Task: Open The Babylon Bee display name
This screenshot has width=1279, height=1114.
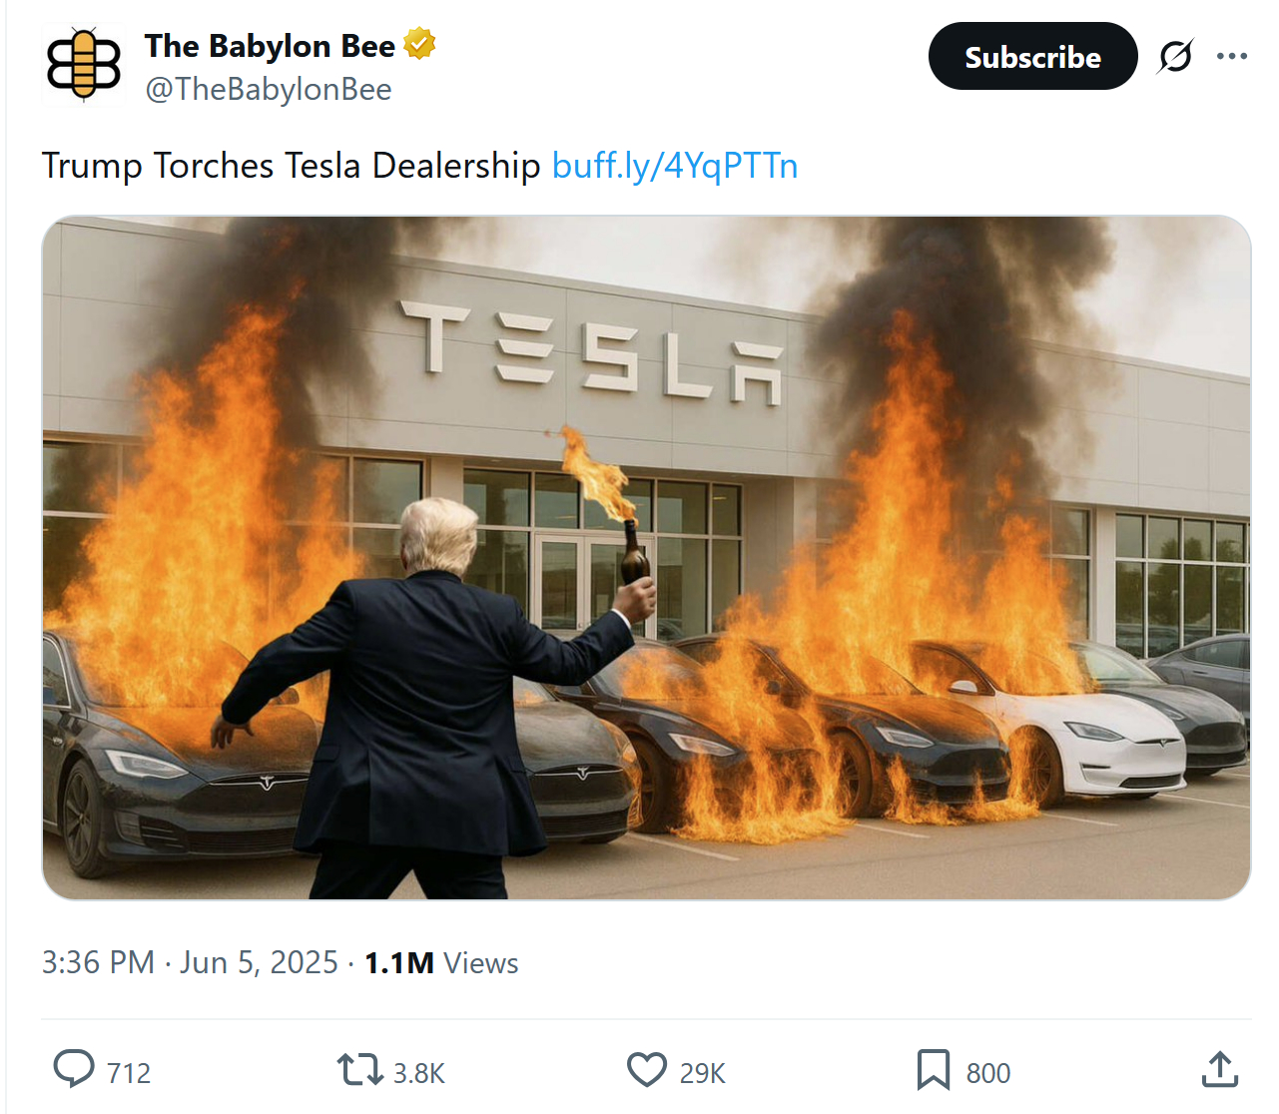Action: coord(270,46)
